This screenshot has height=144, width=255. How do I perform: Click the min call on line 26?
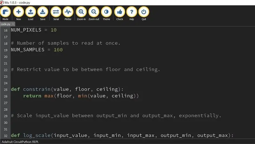83,96
